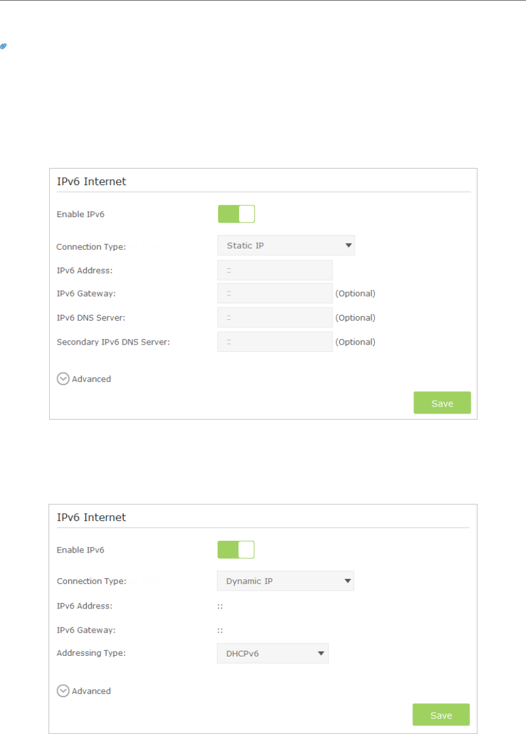
Task: Open the Static IP connection type dropdown
Action: [286, 245]
